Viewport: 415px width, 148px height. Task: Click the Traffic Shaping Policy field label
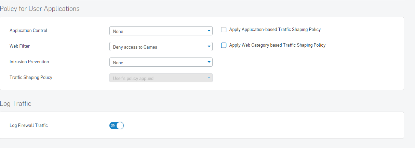31,78
